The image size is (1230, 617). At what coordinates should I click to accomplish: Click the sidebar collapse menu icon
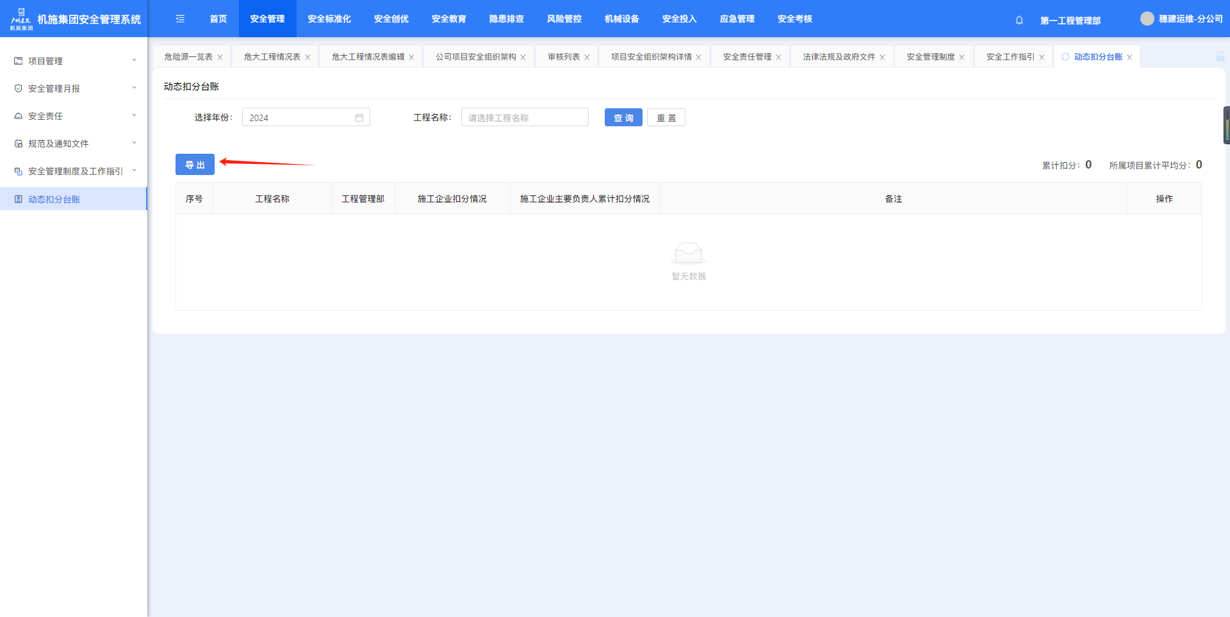click(x=180, y=19)
